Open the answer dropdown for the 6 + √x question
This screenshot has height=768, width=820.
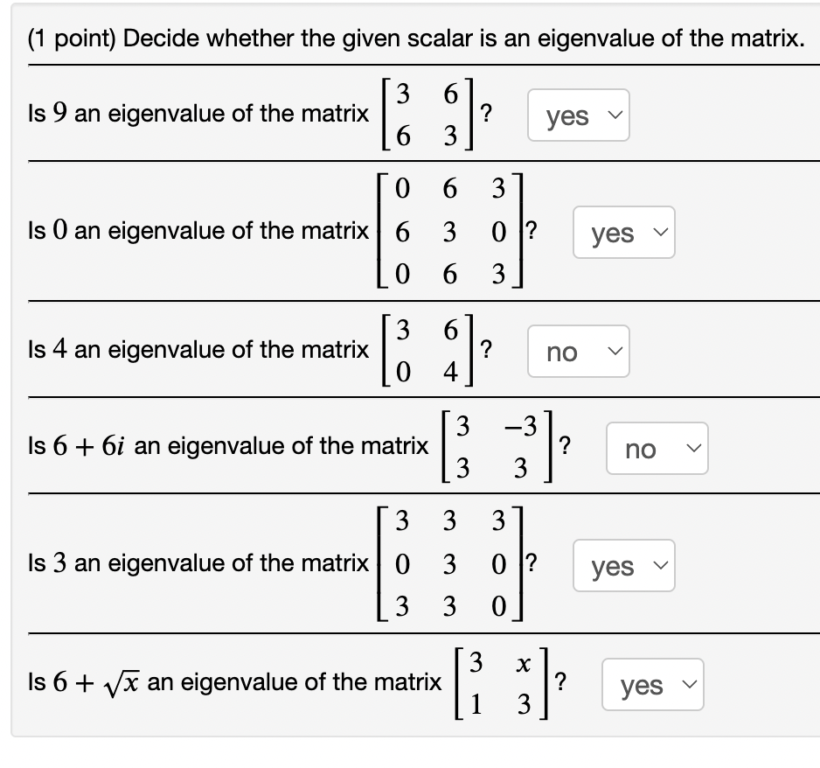click(x=651, y=686)
